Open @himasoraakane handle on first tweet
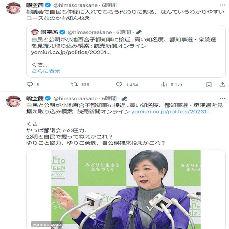Image resolution: width=229 pixels, height=229 pixels. (x=75, y=5)
